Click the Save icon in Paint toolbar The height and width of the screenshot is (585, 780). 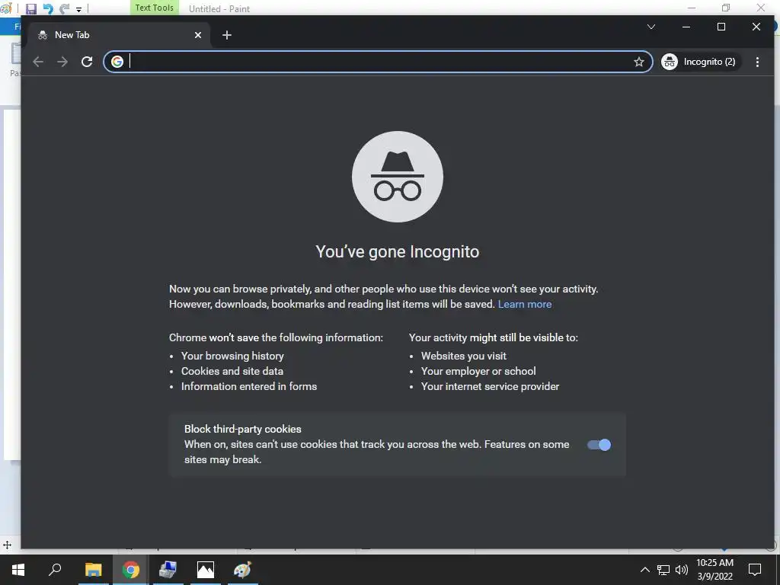point(31,8)
